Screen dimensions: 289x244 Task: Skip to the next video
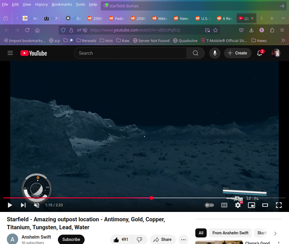tap(23, 205)
